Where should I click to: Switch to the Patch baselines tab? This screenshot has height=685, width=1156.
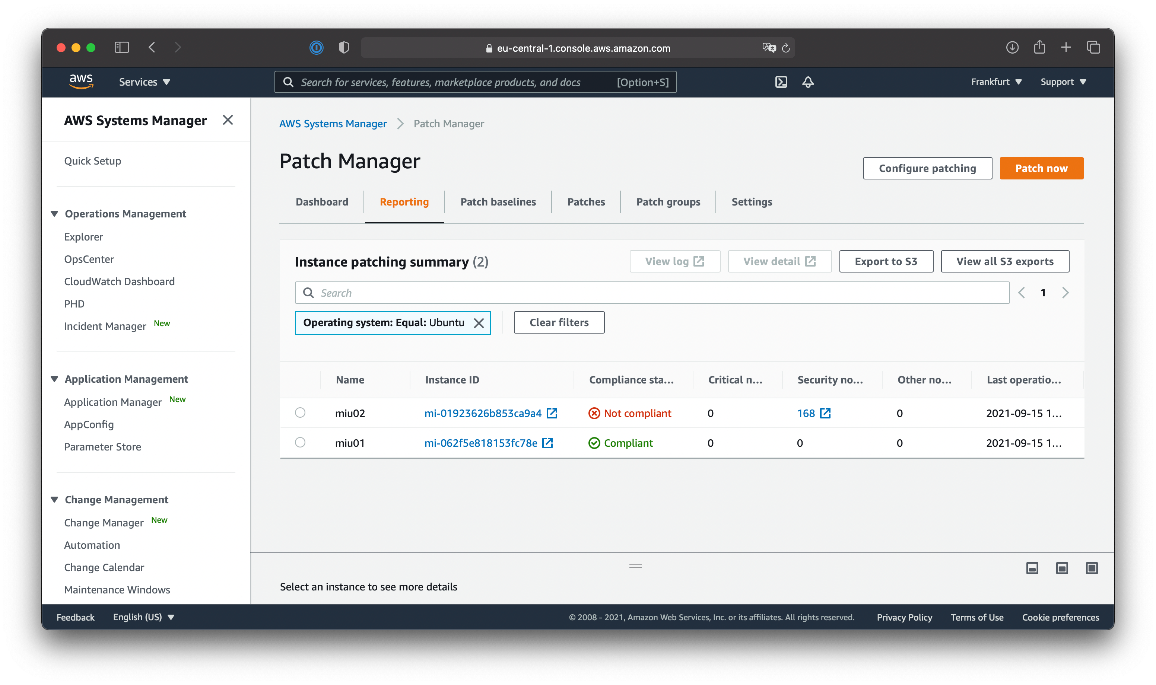tap(498, 202)
